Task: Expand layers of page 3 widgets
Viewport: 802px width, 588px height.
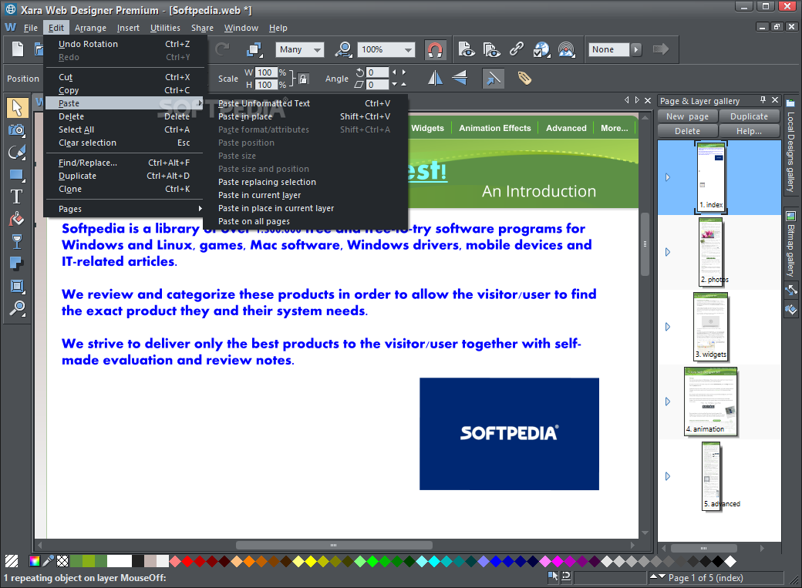Action: click(668, 327)
